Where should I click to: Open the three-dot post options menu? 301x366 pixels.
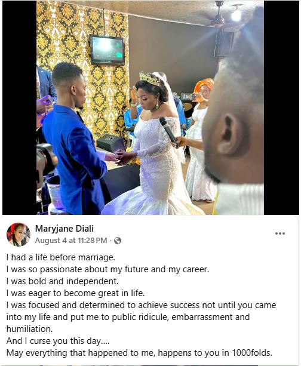click(x=279, y=233)
